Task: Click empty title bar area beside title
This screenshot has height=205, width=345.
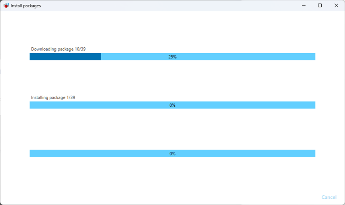Action: coord(166,6)
